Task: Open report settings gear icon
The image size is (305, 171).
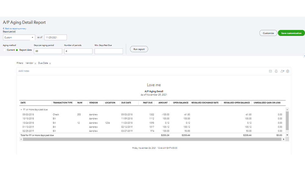Action: pyautogui.click(x=288, y=71)
